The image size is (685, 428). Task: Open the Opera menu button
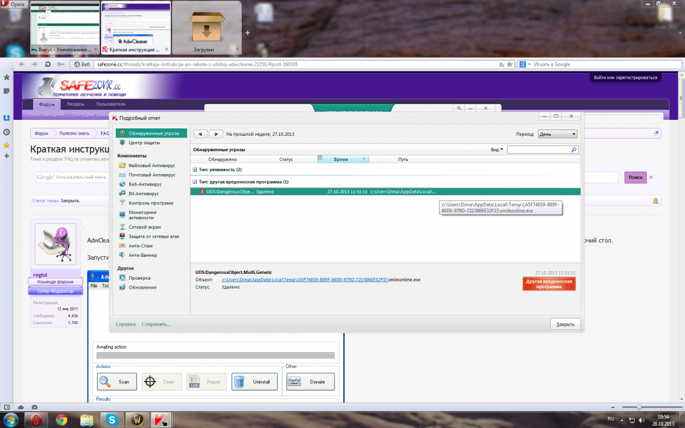15,4
